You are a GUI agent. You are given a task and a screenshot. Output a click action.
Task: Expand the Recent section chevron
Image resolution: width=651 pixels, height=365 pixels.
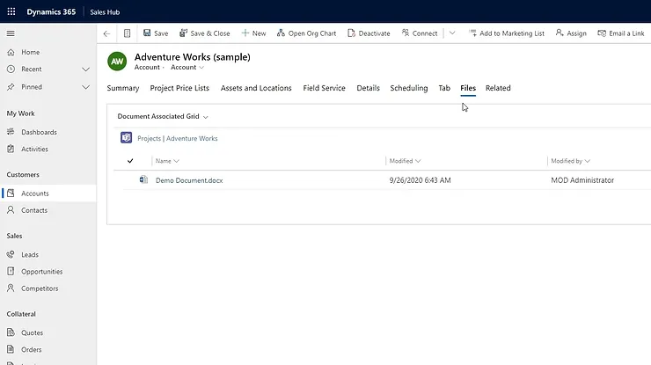click(85, 69)
